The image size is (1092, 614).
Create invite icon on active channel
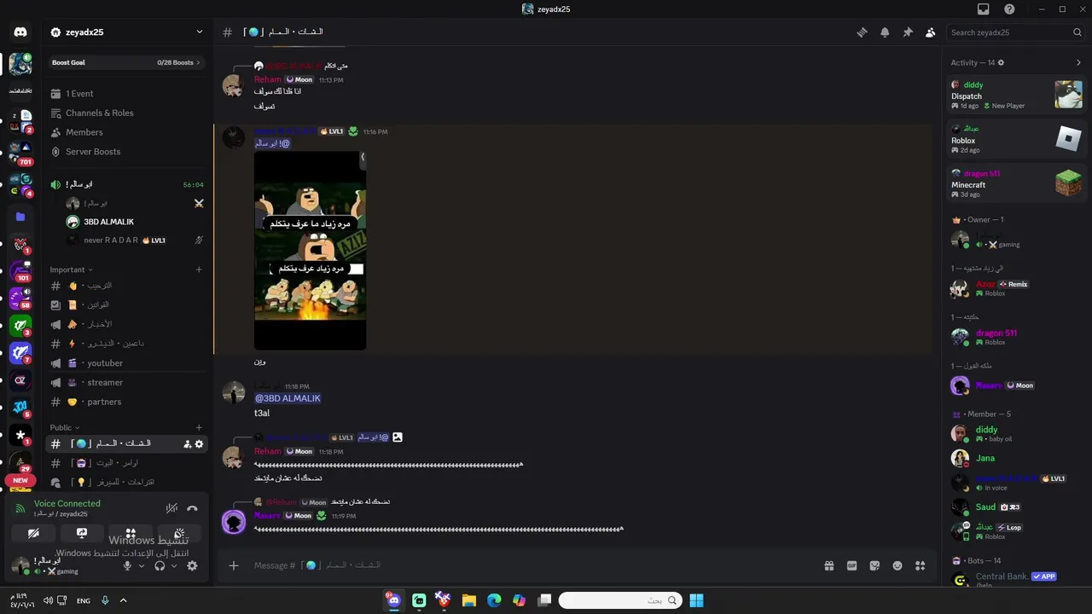pyautogui.click(x=187, y=444)
